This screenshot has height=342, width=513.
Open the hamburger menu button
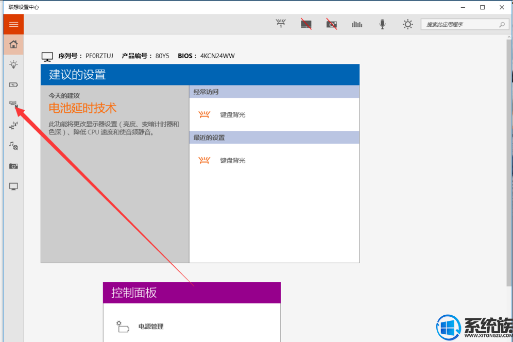click(x=13, y=24)
